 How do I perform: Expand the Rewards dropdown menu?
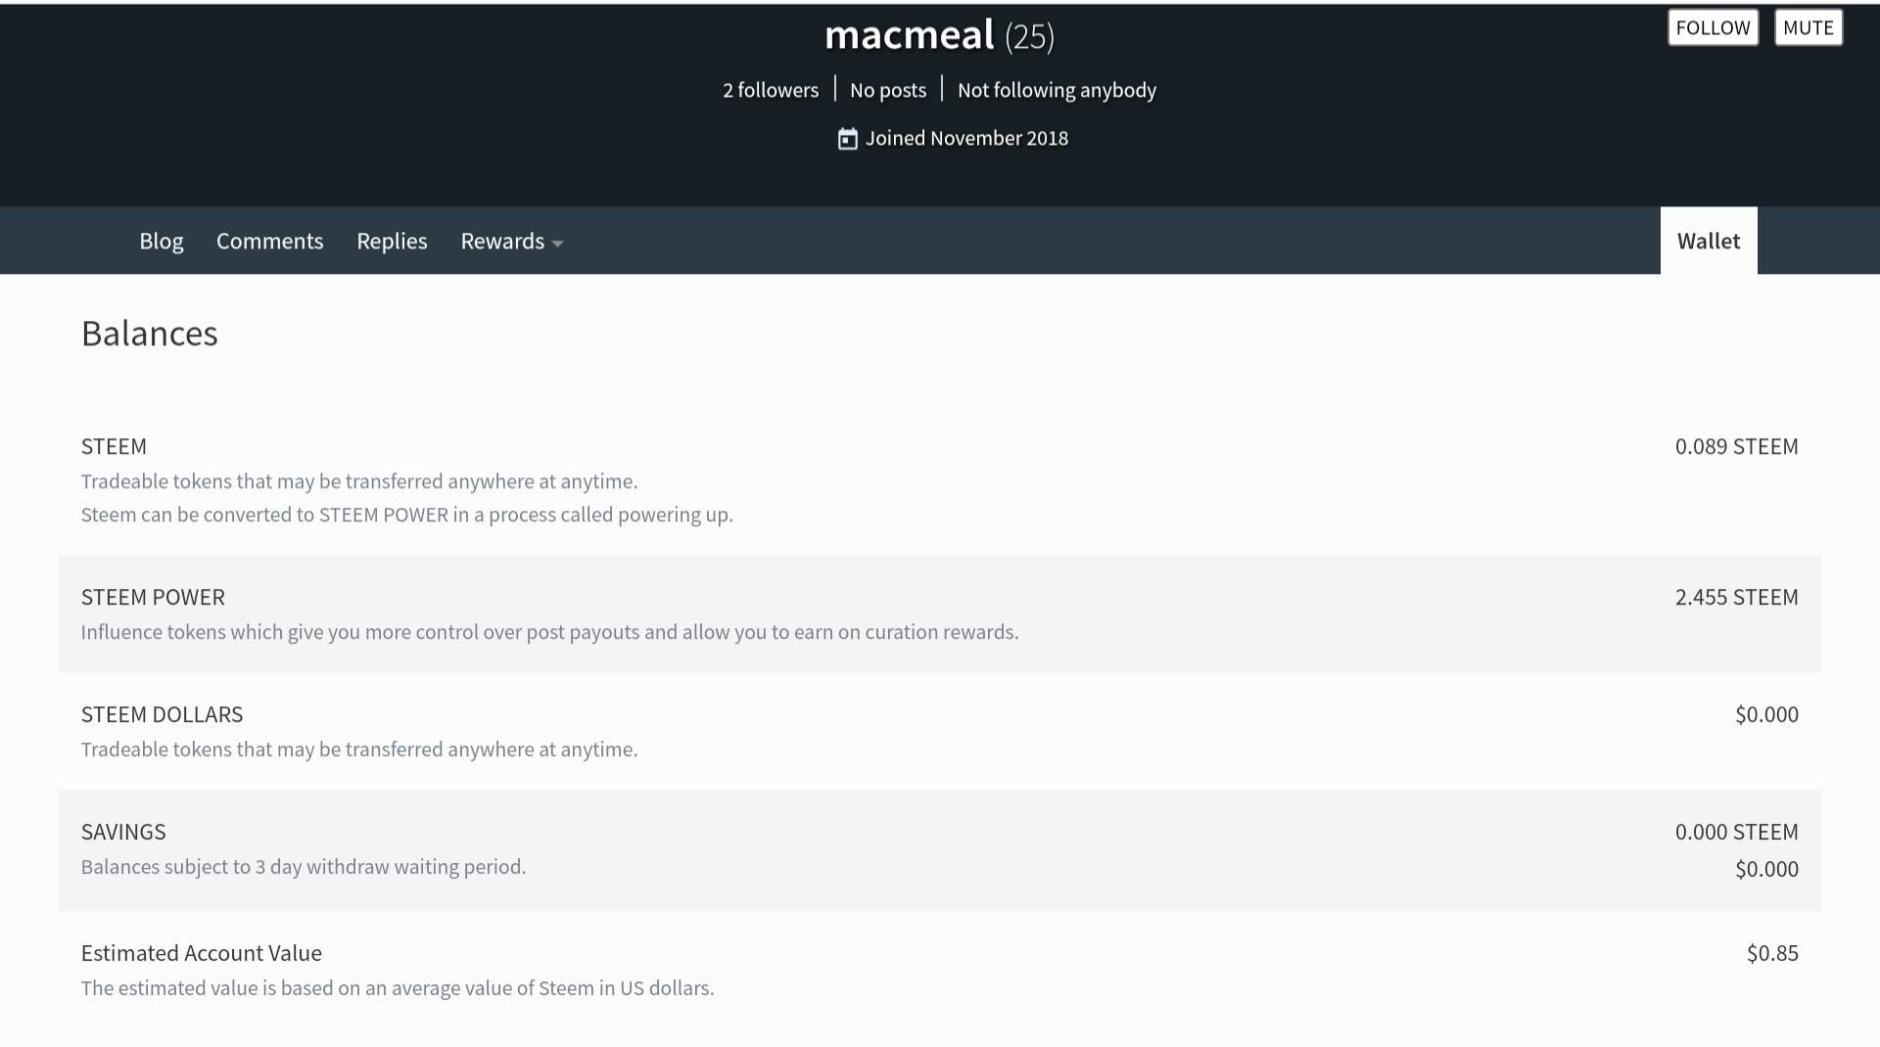pyautogui.click(x=511, y=242)
